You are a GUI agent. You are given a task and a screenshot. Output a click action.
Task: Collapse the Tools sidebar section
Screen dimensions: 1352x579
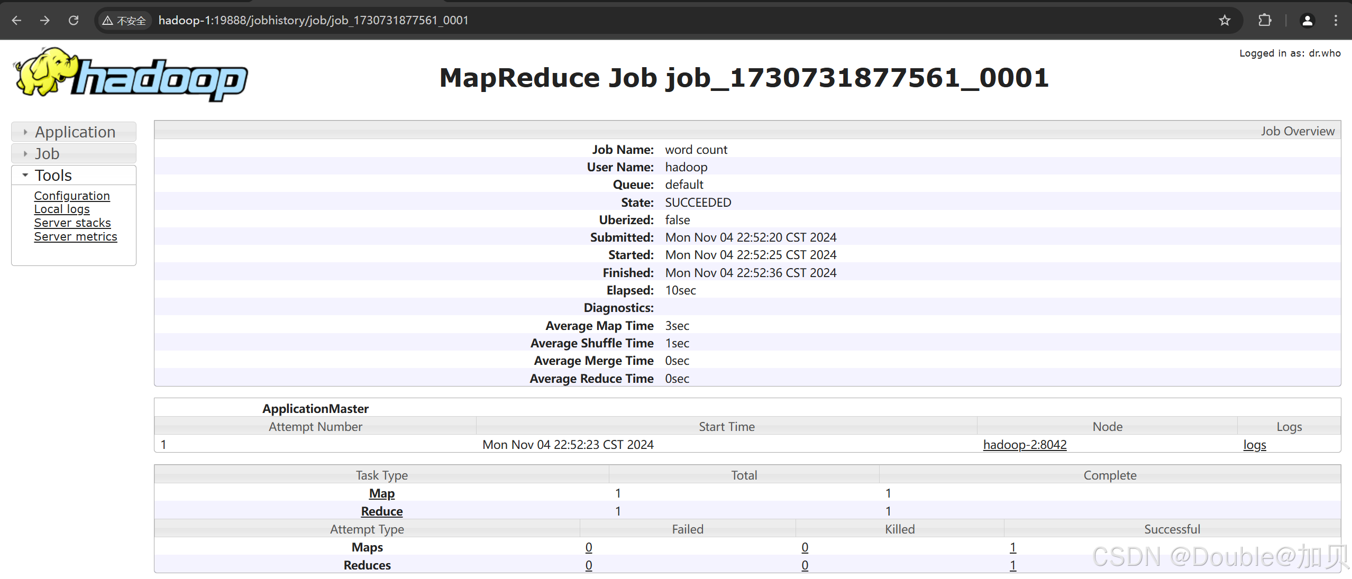click(53, 175)
